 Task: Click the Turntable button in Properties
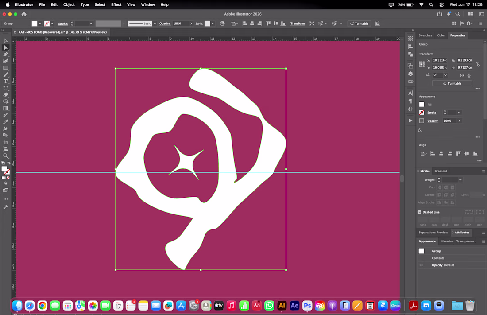pyautogui.click(x=452, y=83)
